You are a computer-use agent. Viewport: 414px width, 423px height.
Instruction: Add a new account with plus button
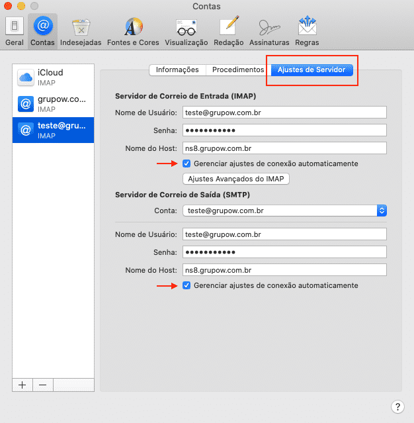[x=22, y=385]
